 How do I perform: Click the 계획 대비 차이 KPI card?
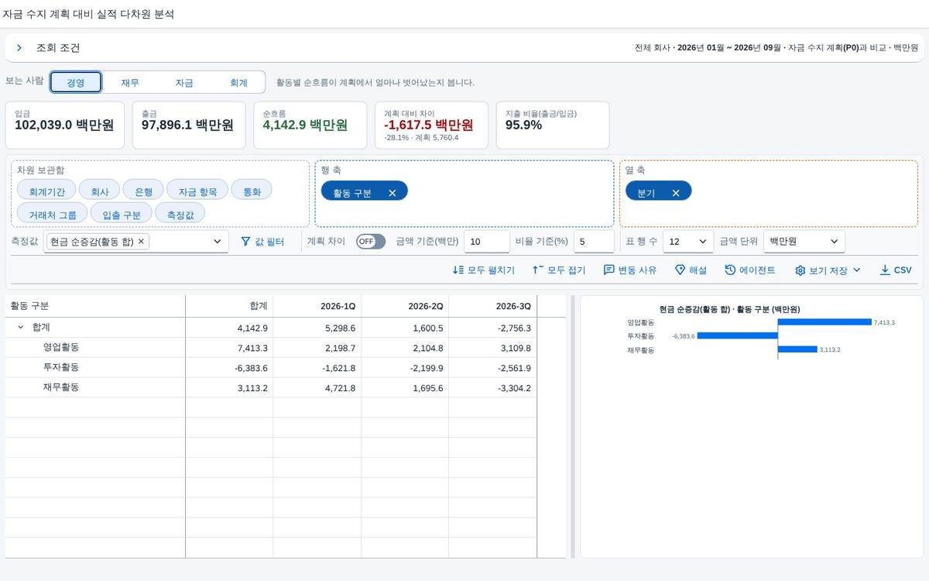pos(431,125)
